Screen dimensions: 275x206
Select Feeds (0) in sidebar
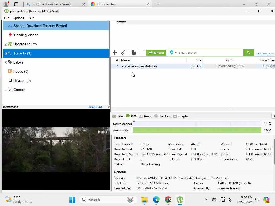click(x=21, y=71)
